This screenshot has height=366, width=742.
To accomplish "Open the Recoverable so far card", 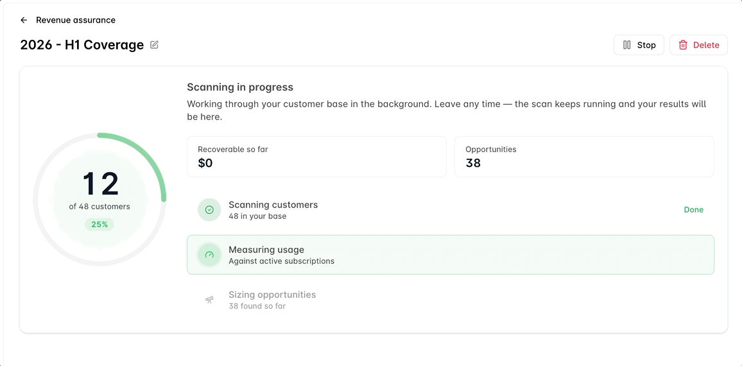I will pyautogui.click(x=316, y=157).
